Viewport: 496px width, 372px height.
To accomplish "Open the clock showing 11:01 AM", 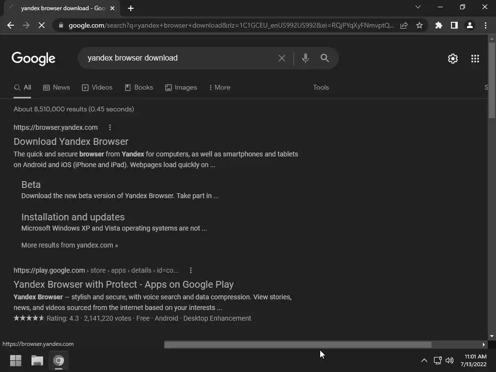I will 474,360.
